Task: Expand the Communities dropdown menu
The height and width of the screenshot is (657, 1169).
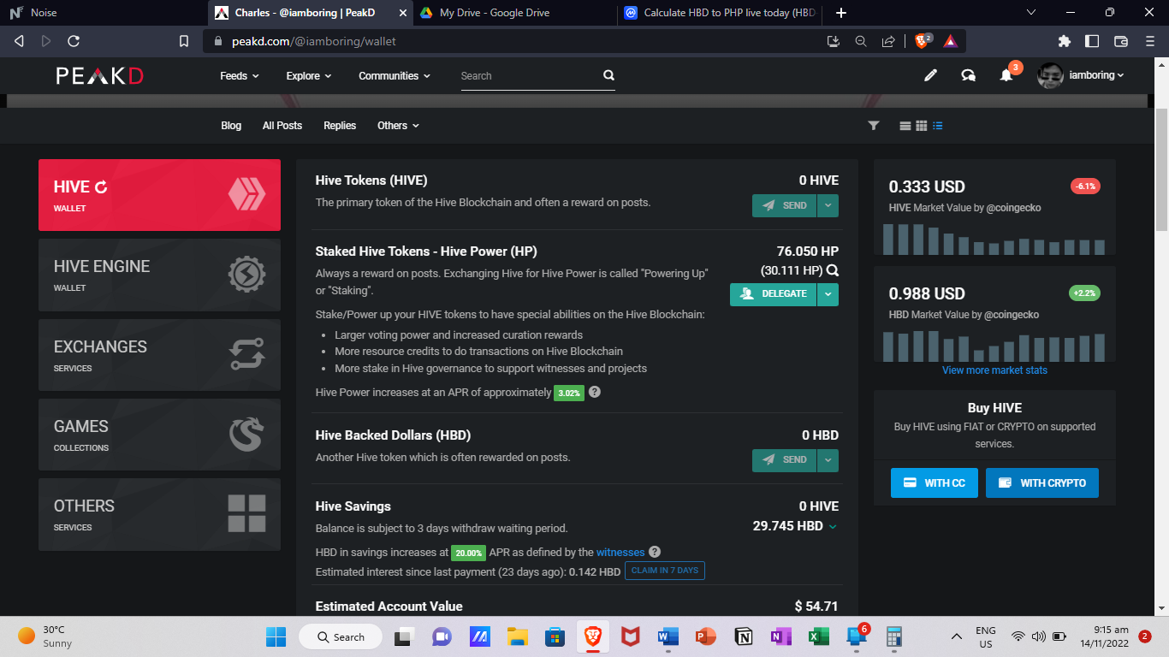Action: [x=395, y=76]
